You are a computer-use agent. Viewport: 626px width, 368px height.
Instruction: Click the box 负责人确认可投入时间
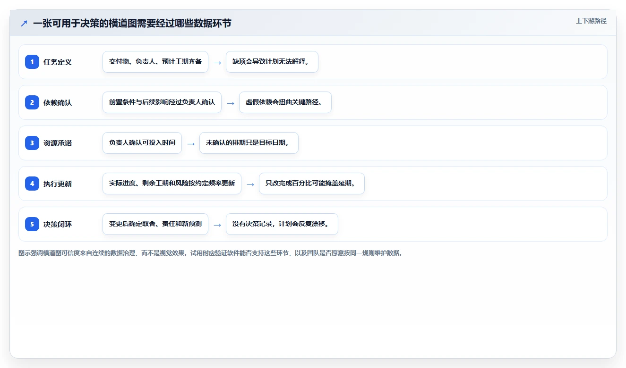pyautogui.click(x=142, y=143)
